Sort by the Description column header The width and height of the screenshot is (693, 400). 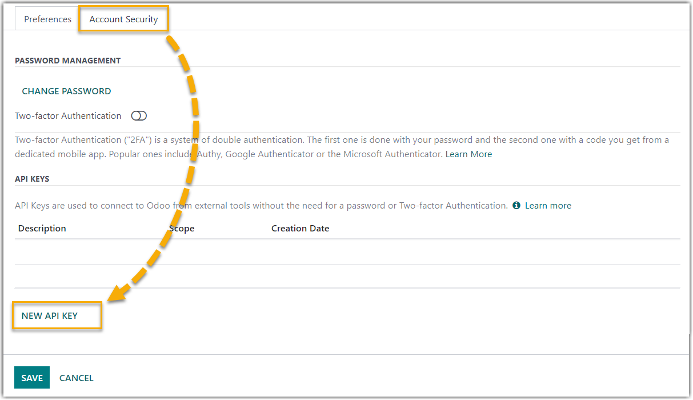pos(42,229)
